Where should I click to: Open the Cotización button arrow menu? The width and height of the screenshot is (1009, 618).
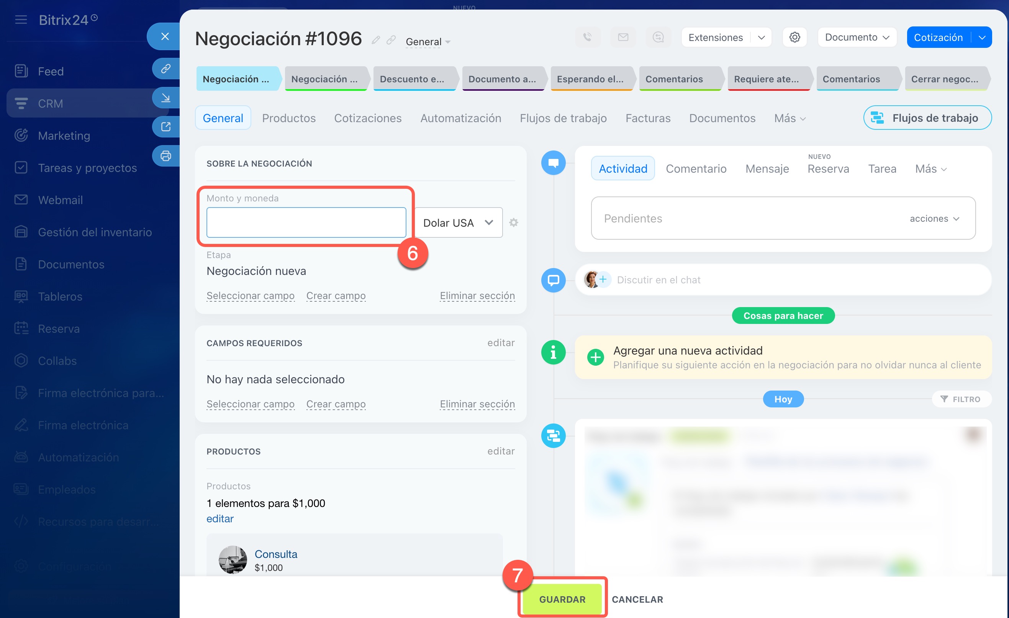[982, 37]
